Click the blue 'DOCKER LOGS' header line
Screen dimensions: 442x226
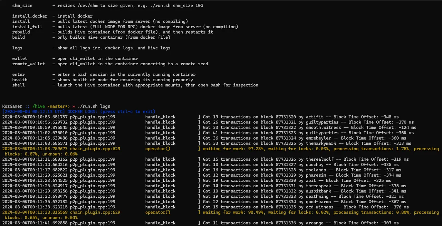tap(79, 112)
